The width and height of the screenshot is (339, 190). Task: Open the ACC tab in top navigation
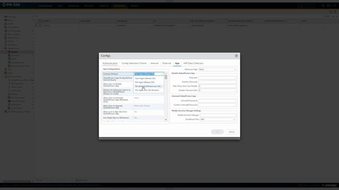(x=60, y=6)
